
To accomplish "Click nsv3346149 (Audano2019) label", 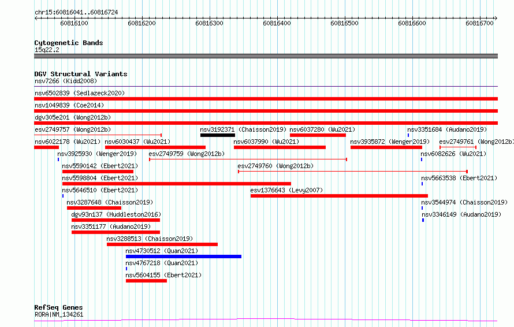I will [461, 214].
